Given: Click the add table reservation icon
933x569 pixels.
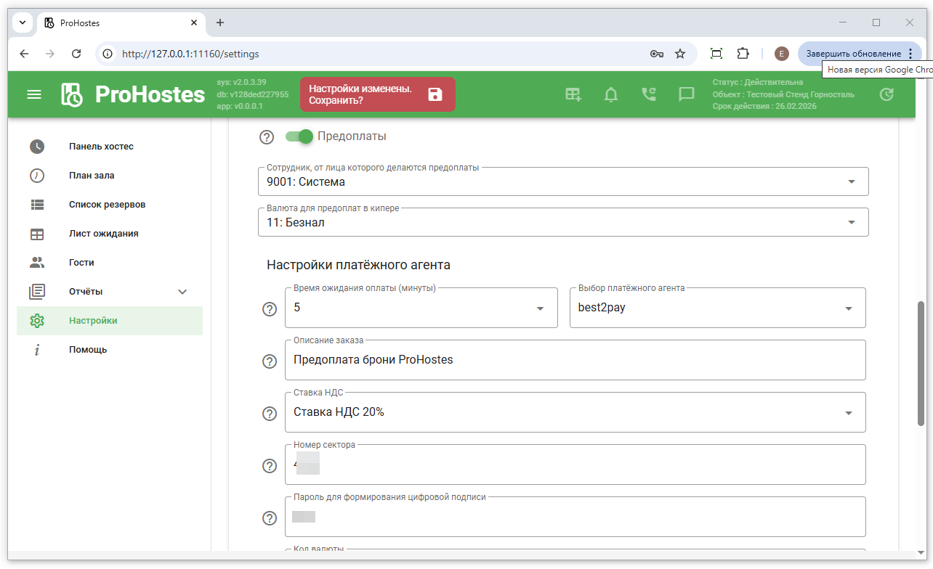Looking at the screenshot, I should coord(573,94).
